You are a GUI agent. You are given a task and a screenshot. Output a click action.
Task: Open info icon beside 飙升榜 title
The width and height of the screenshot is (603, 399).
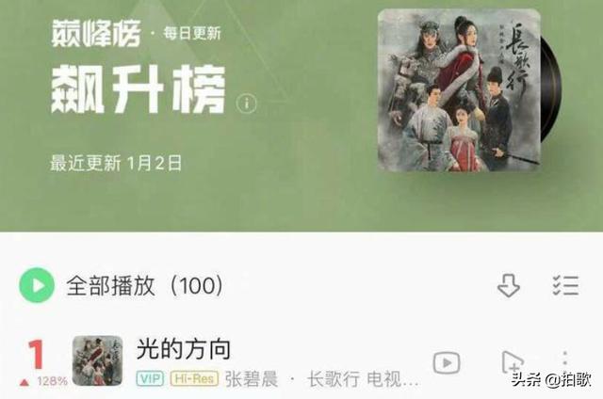(246, 104)
